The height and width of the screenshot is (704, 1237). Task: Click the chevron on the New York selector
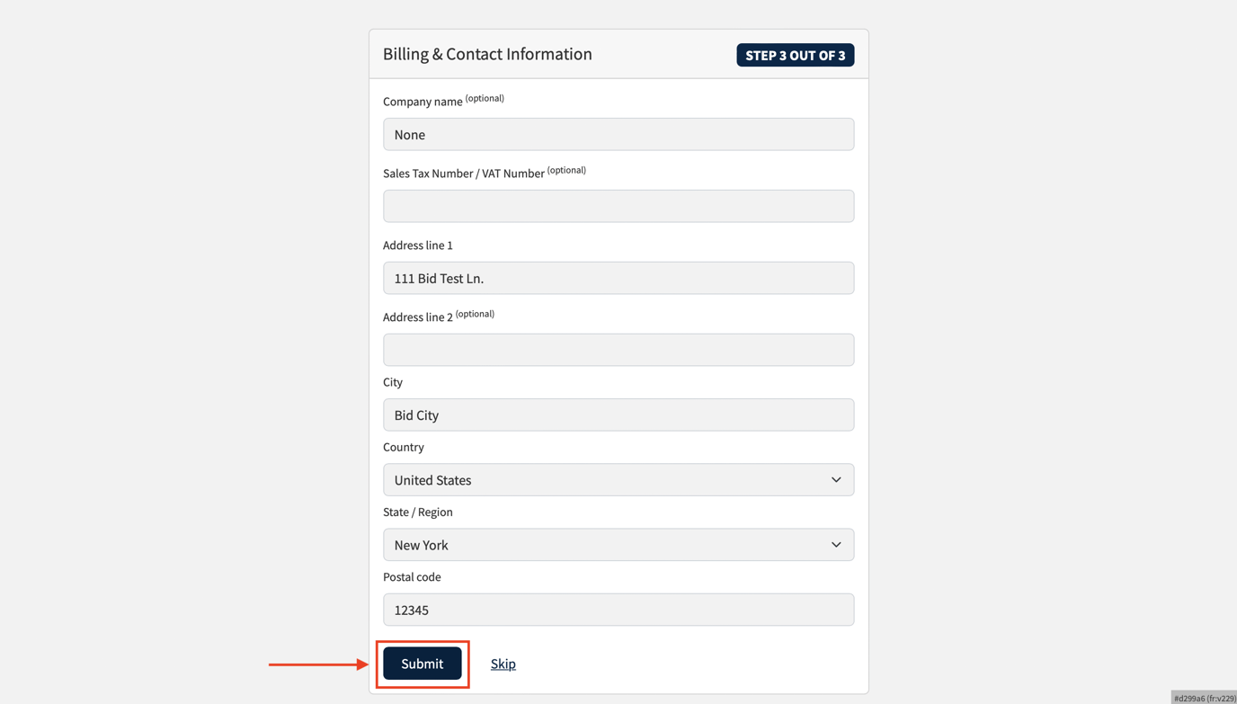[835, 544]
